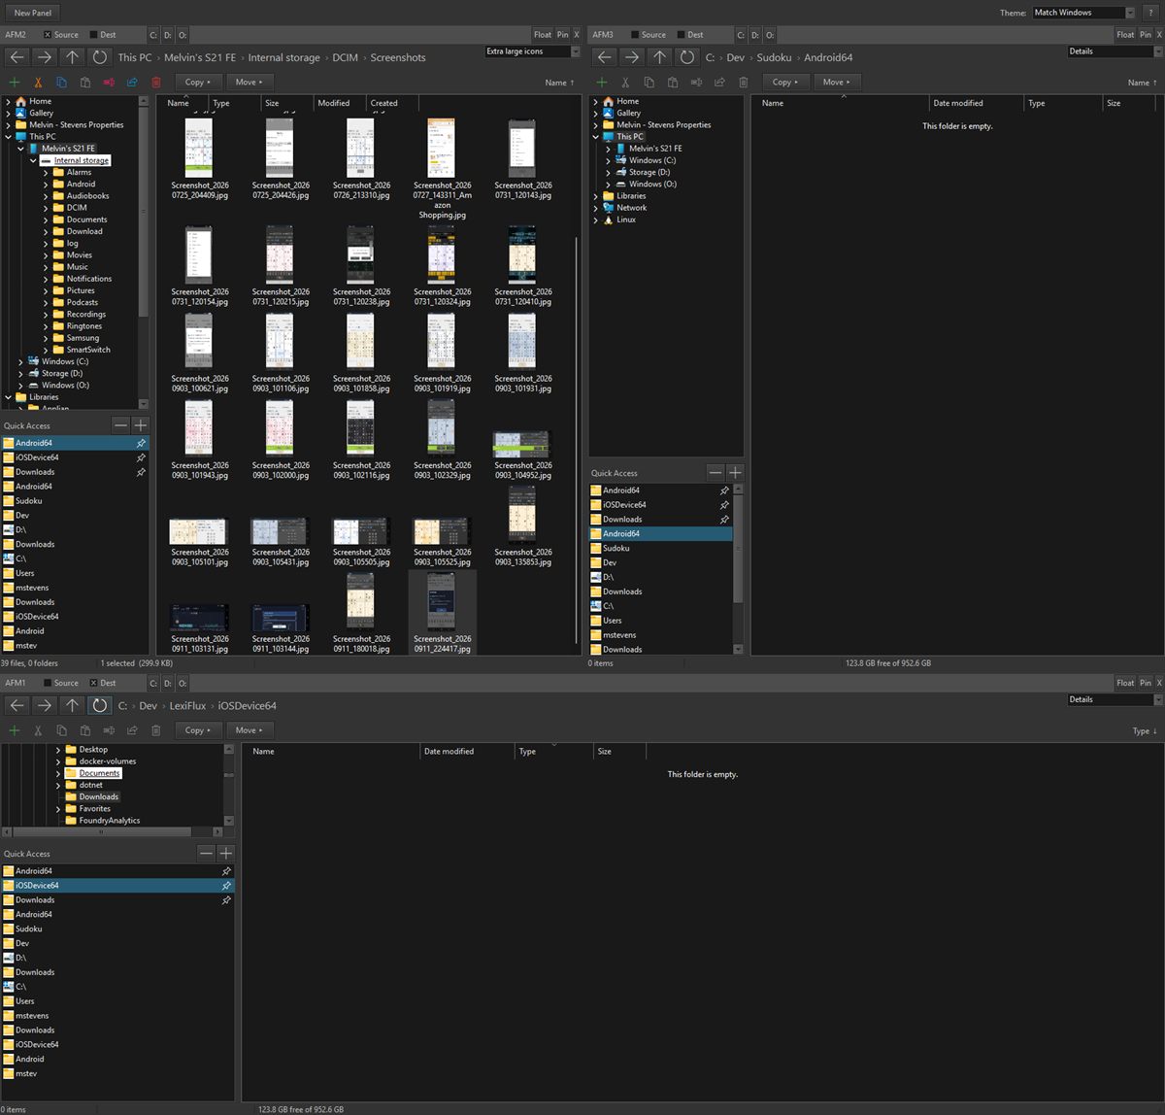
Task: Click the minus button in AFM3 Quick Access header
Action: (x=716, y=473)
